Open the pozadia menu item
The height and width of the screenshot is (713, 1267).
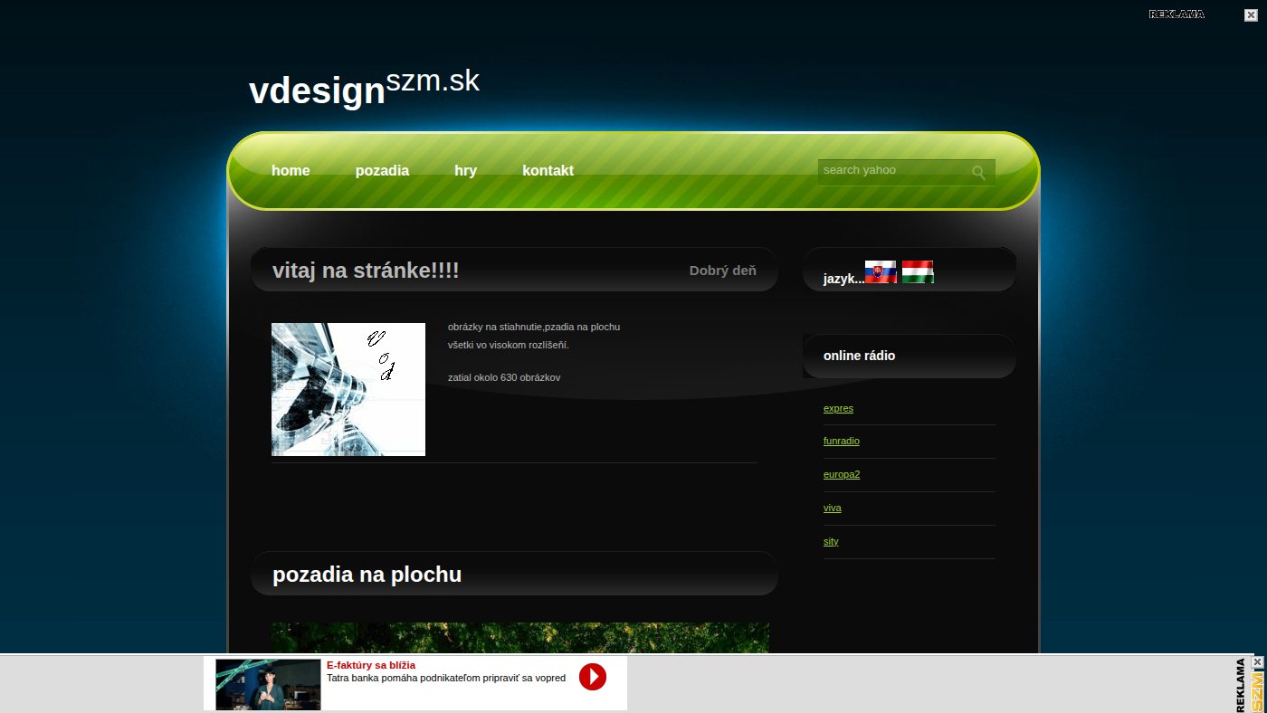382,171
